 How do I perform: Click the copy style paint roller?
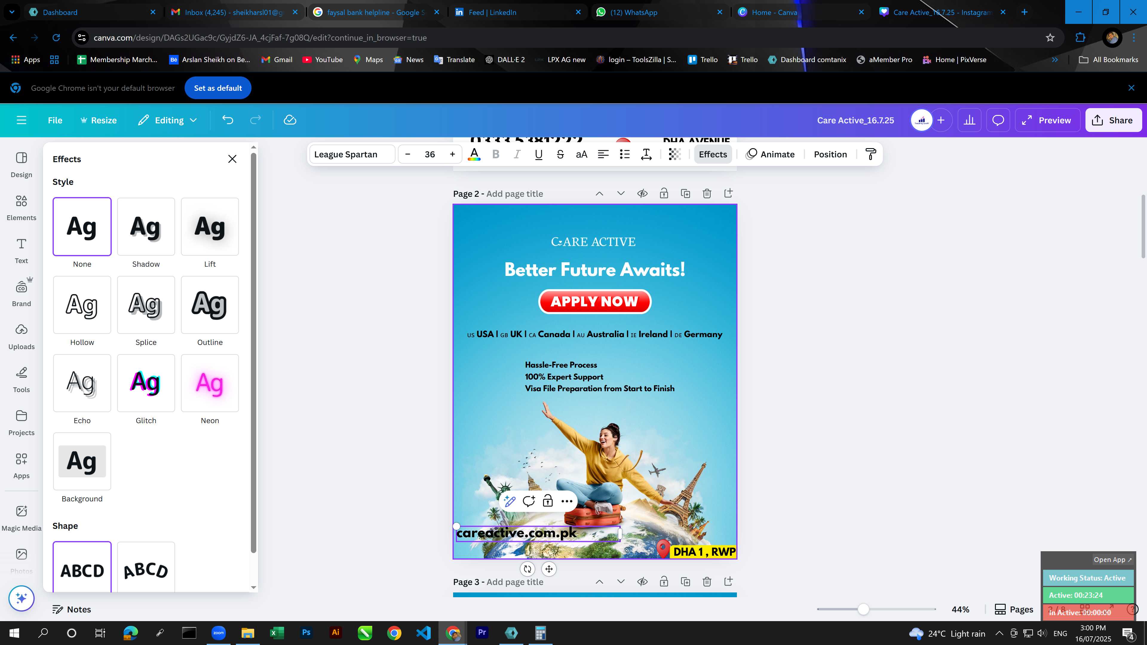(x=870, y=154)
